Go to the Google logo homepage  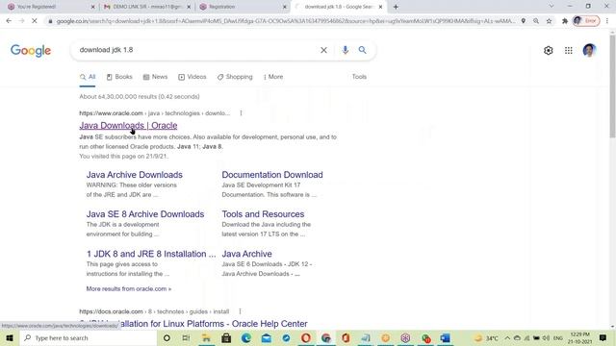tap(31, 50)
